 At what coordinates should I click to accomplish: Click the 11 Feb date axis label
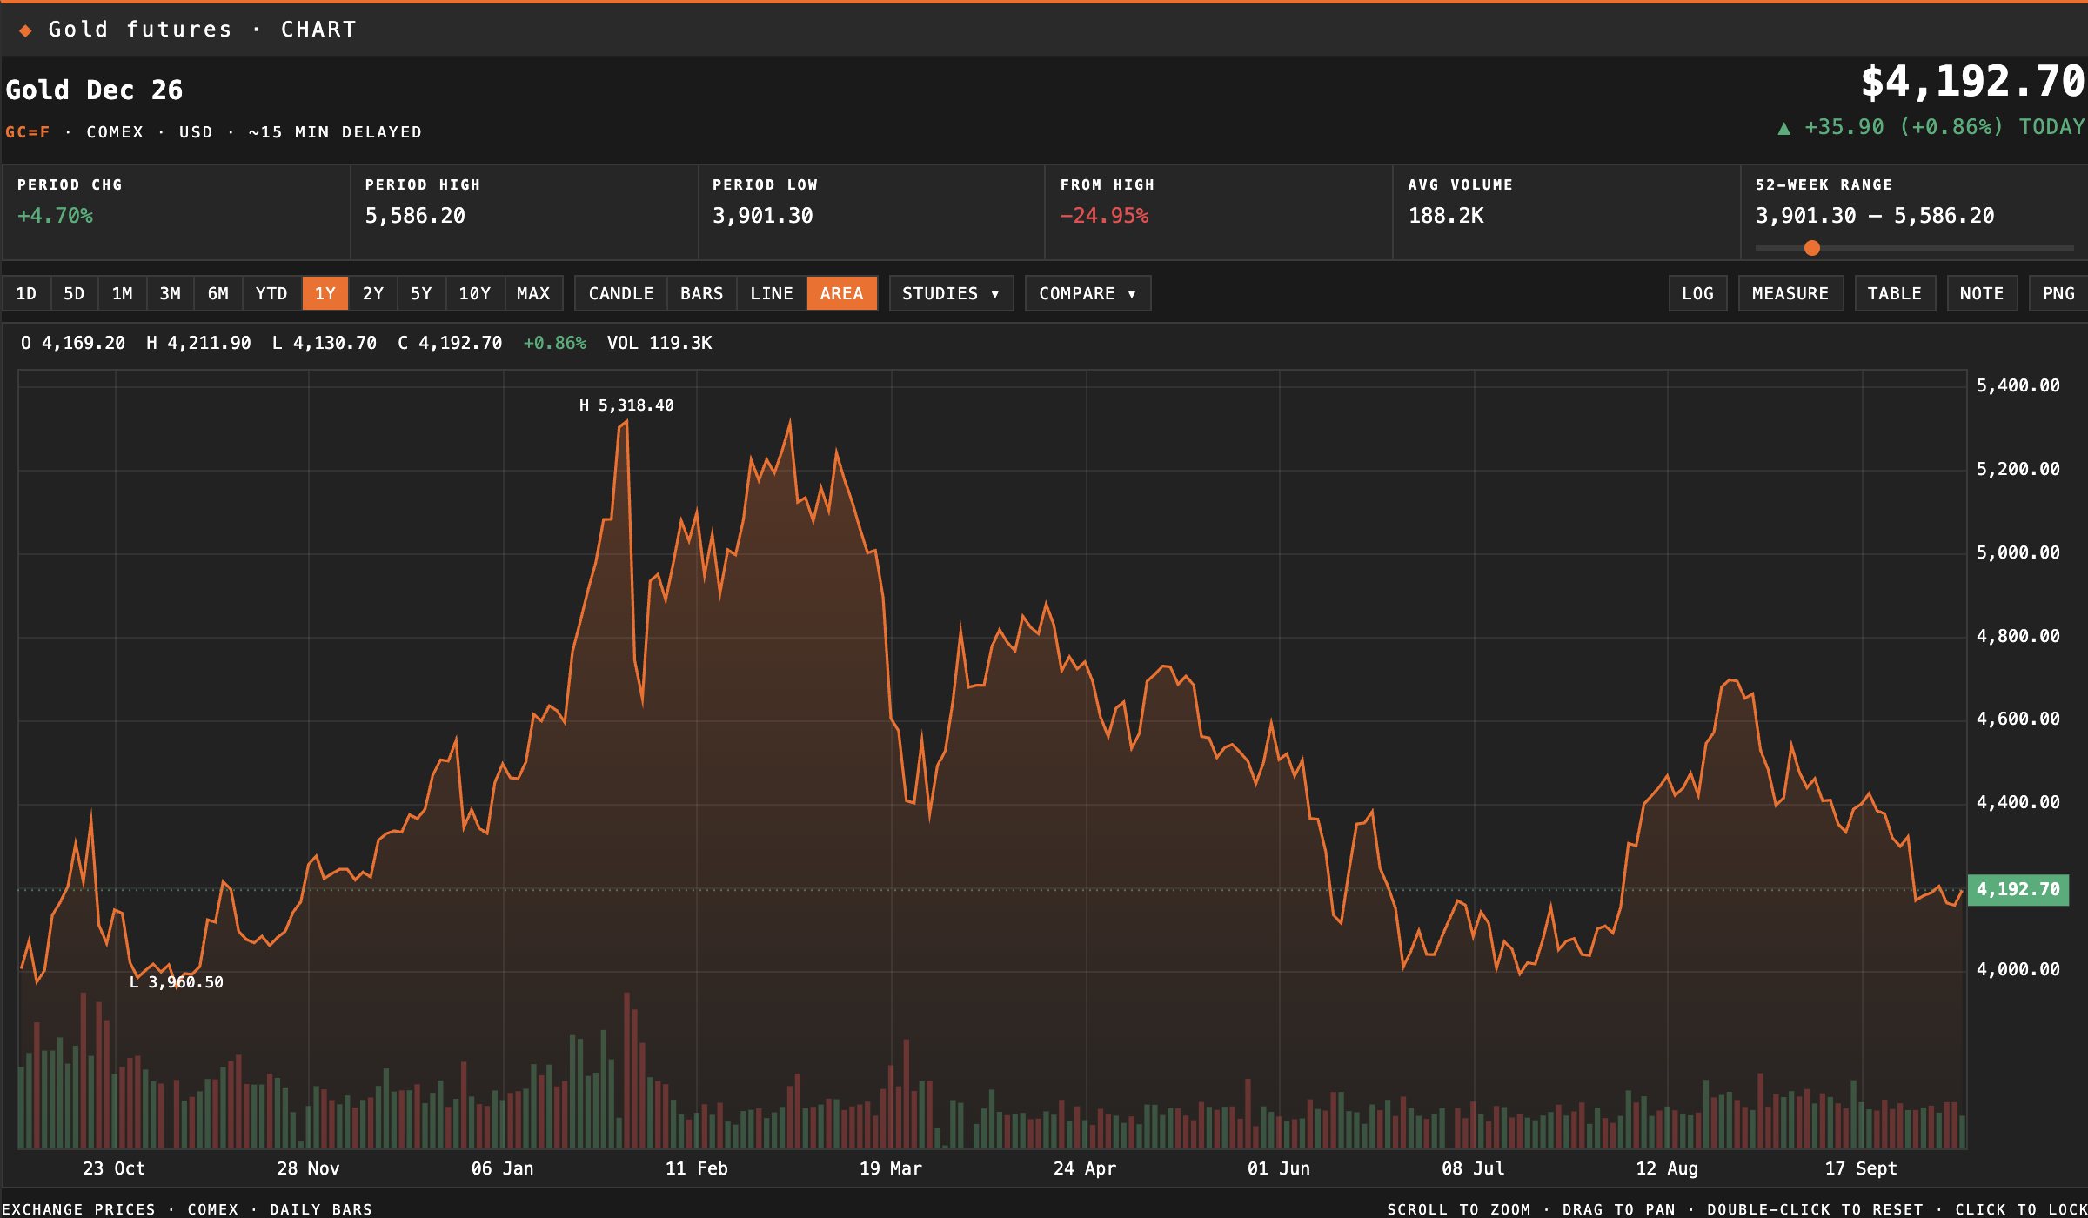697,1168
